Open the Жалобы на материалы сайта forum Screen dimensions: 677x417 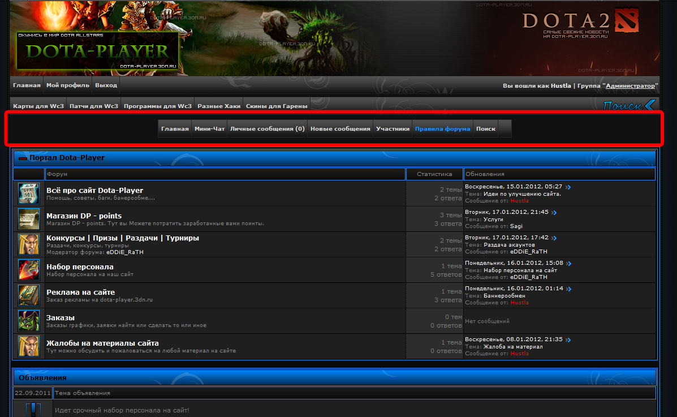click(x=102, y=343)
